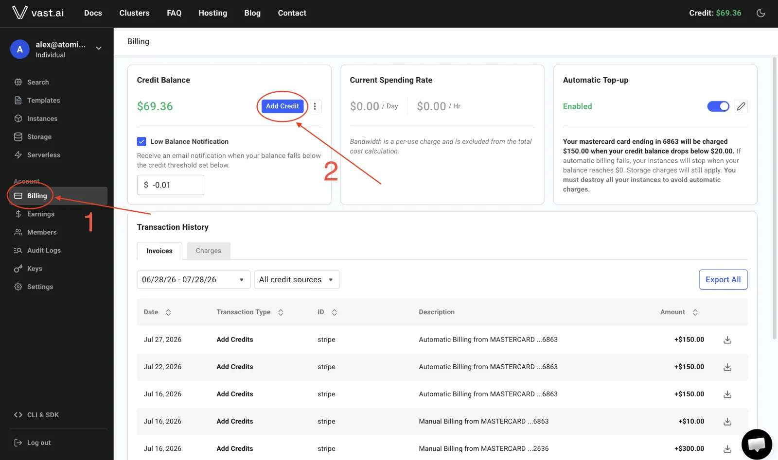Screen dimensions: 778x460
Task: Select the Jul 22, 2026 date cell
Action: tap(162, 367)
